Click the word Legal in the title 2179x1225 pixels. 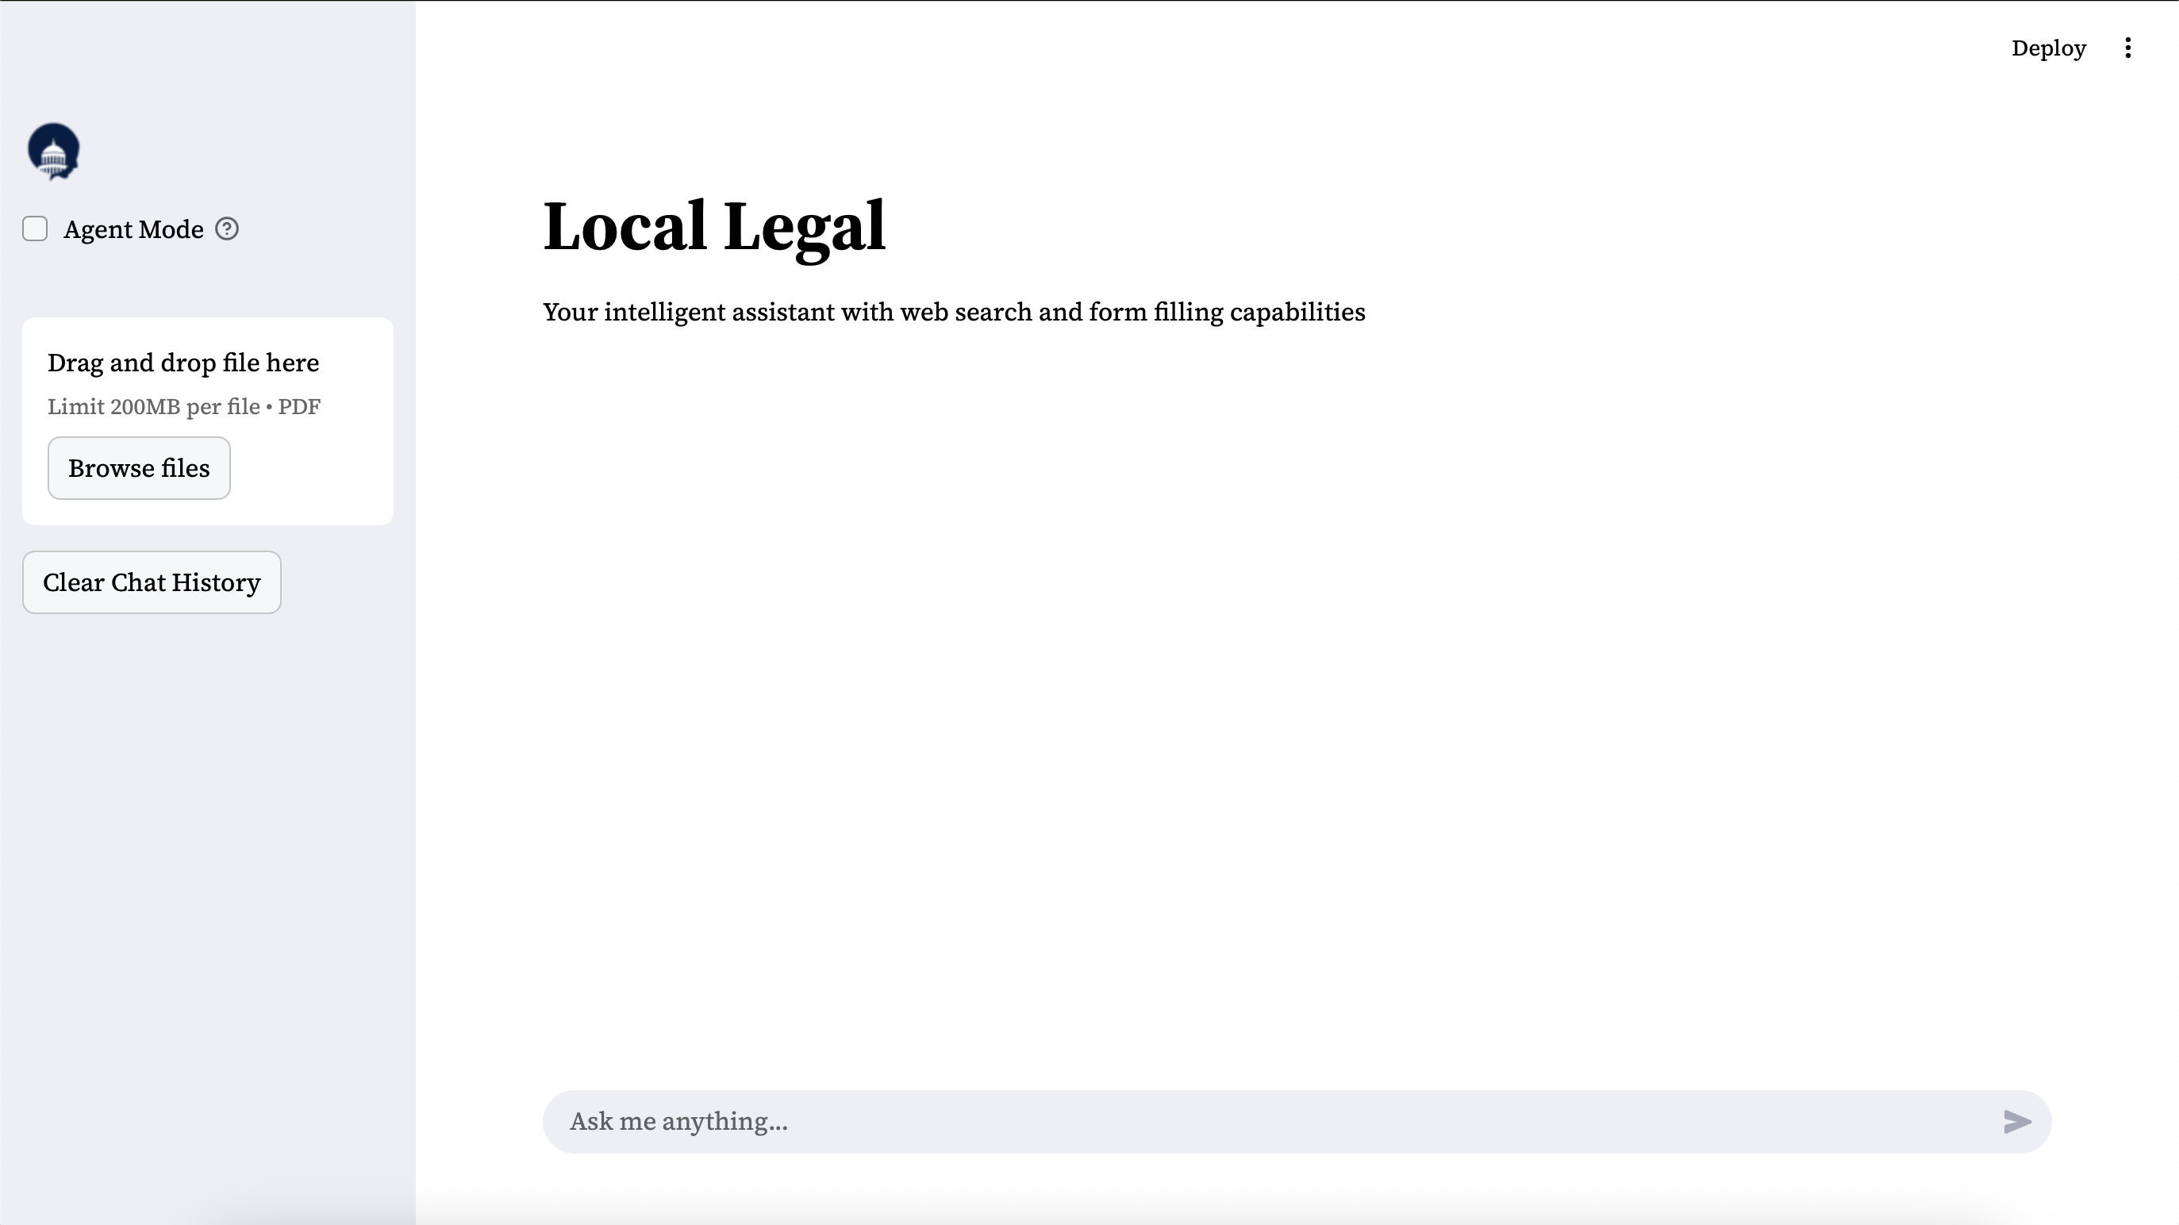(804, 227)
